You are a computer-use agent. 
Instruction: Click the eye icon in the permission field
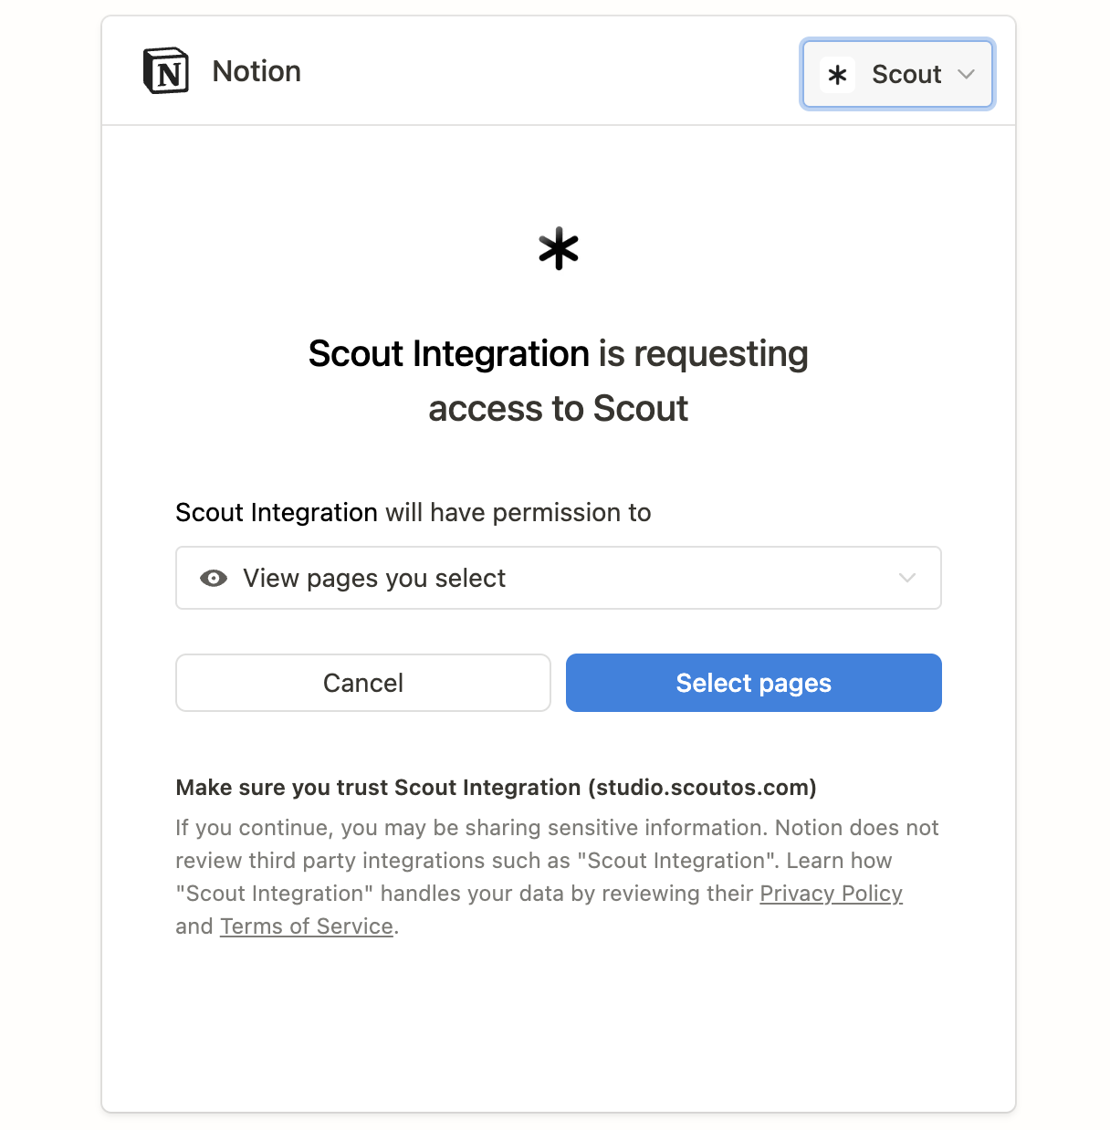(214, 578)
